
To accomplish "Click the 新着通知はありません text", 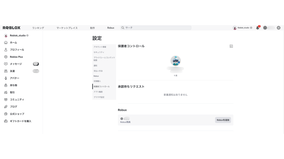I will (176, 95).
